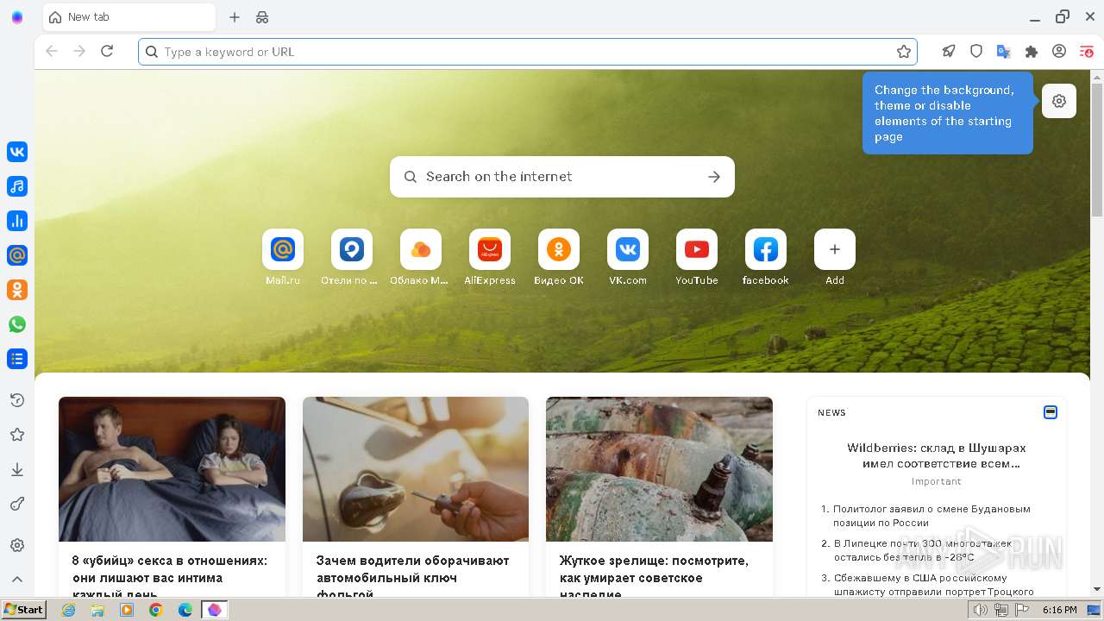Open the music sidebar icon

point(17,186)
